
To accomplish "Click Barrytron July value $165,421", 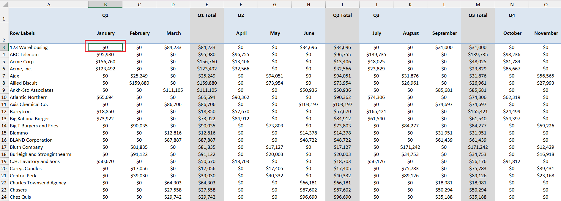I will [x=376, y=111].
